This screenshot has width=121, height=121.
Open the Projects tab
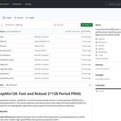click(x=7, y=18)
